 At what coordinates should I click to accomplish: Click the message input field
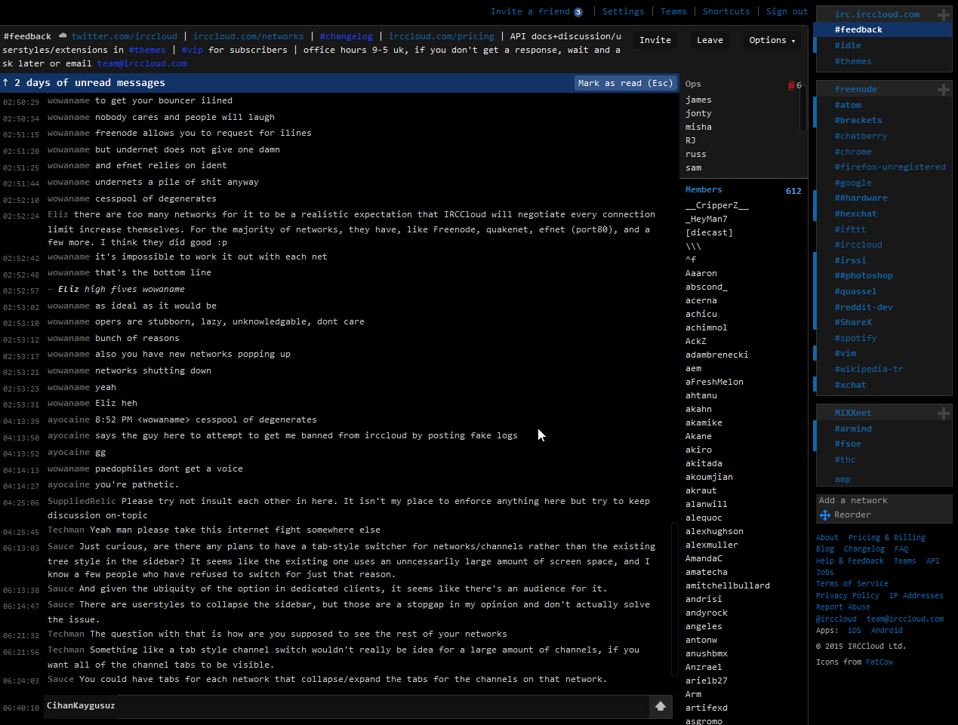click(377, 706)
